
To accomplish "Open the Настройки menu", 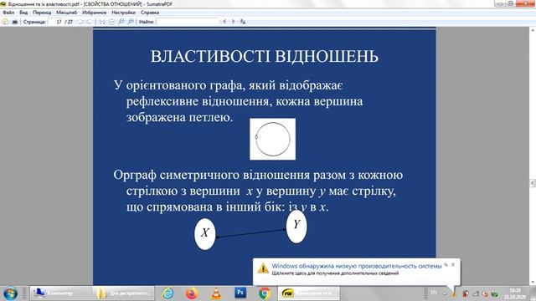I will point(123,13).
